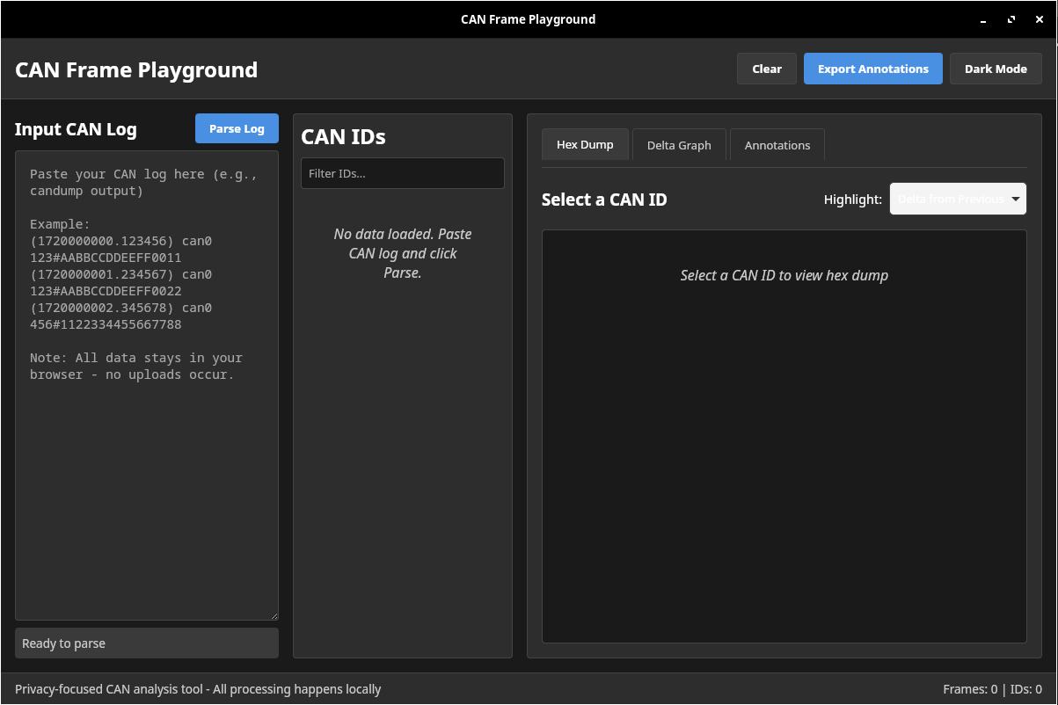Toggle Dark Mode
Image resolution: width=1058 pixels, height=705 pixels.
996,69
